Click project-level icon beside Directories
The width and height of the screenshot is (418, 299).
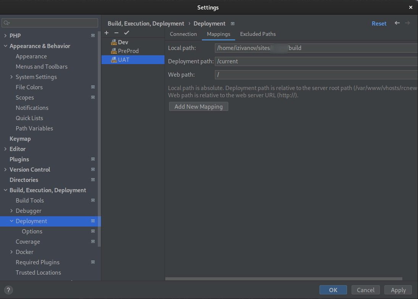tap(93, 180)
